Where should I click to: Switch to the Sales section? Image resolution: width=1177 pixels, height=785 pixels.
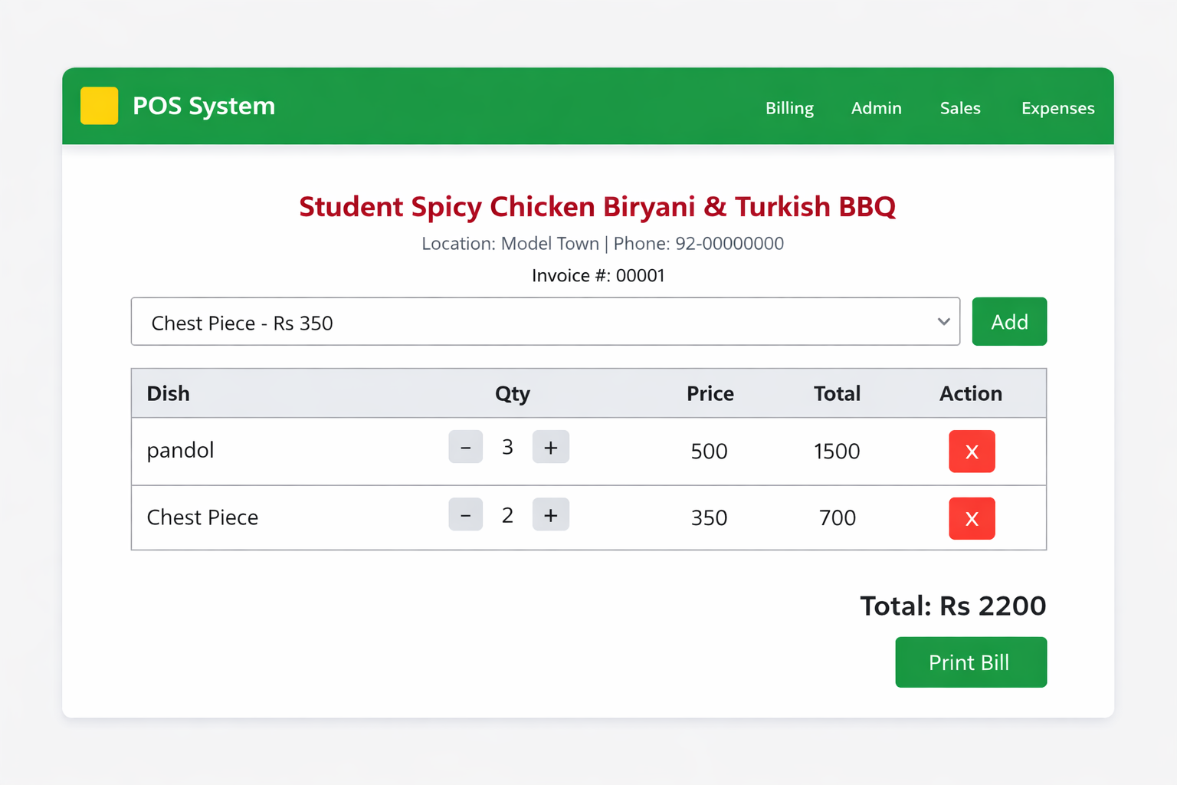click(x=960, y=108)
